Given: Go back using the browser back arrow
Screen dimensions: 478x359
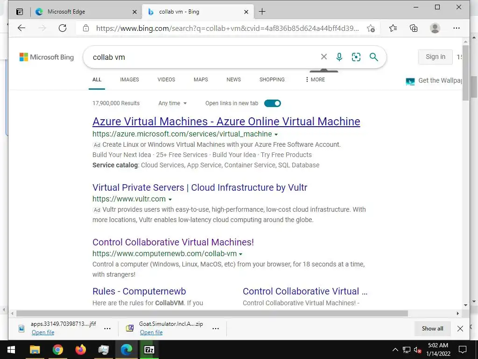Looking at the screenshot, I should click(21, 28).
